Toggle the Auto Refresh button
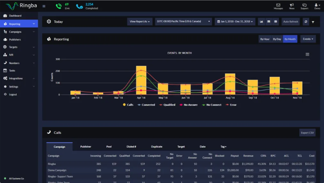 [291, 22]
